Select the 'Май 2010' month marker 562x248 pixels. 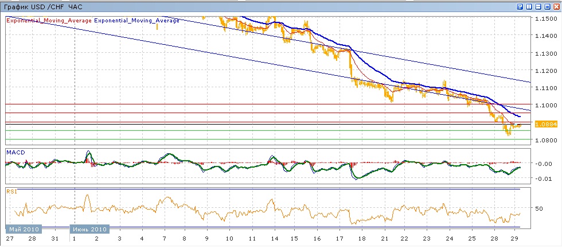tap(24, 229)
